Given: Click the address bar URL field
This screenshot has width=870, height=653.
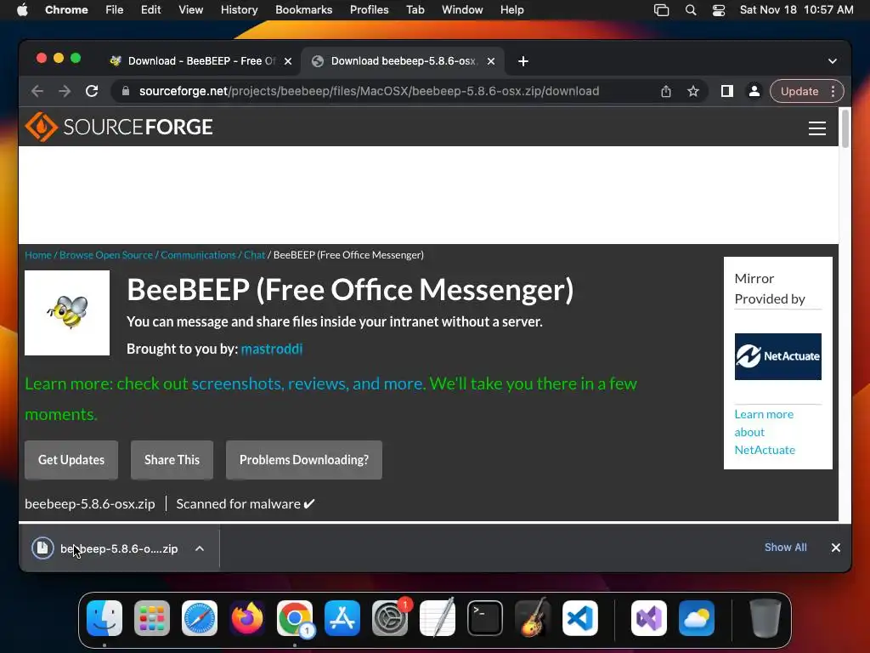Looking at the screenshot, I should (x=369, y=91).
